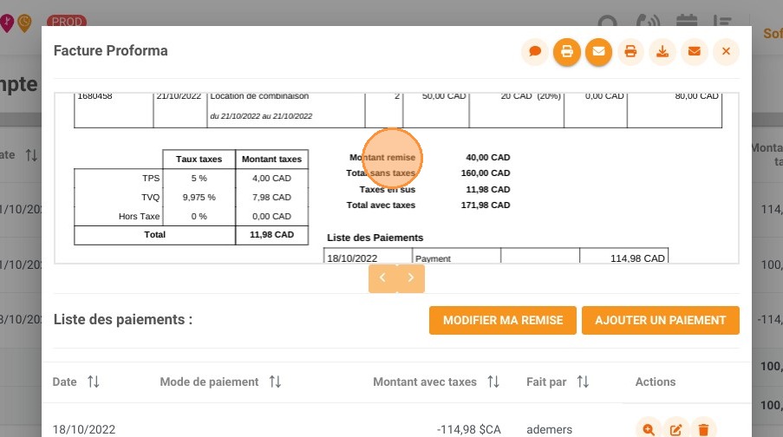View details of 18/10/2022 payment
The image size is (783, 437).
tap(649, 429)
